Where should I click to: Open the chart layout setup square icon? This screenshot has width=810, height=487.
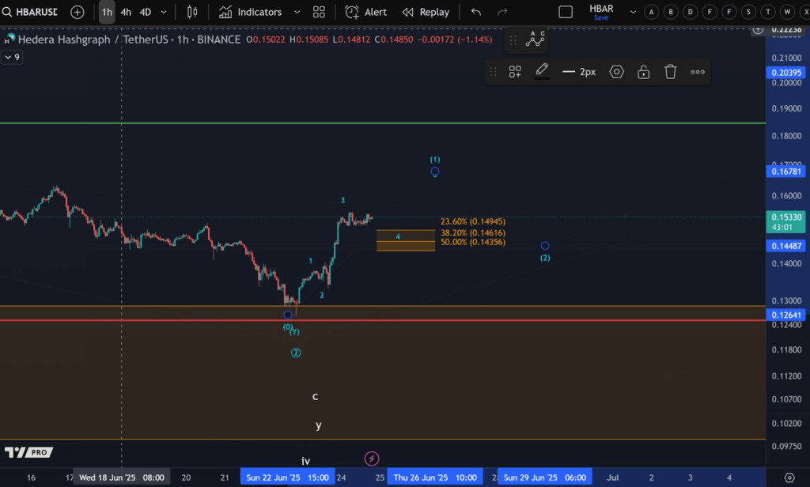[x=566, y=12]
